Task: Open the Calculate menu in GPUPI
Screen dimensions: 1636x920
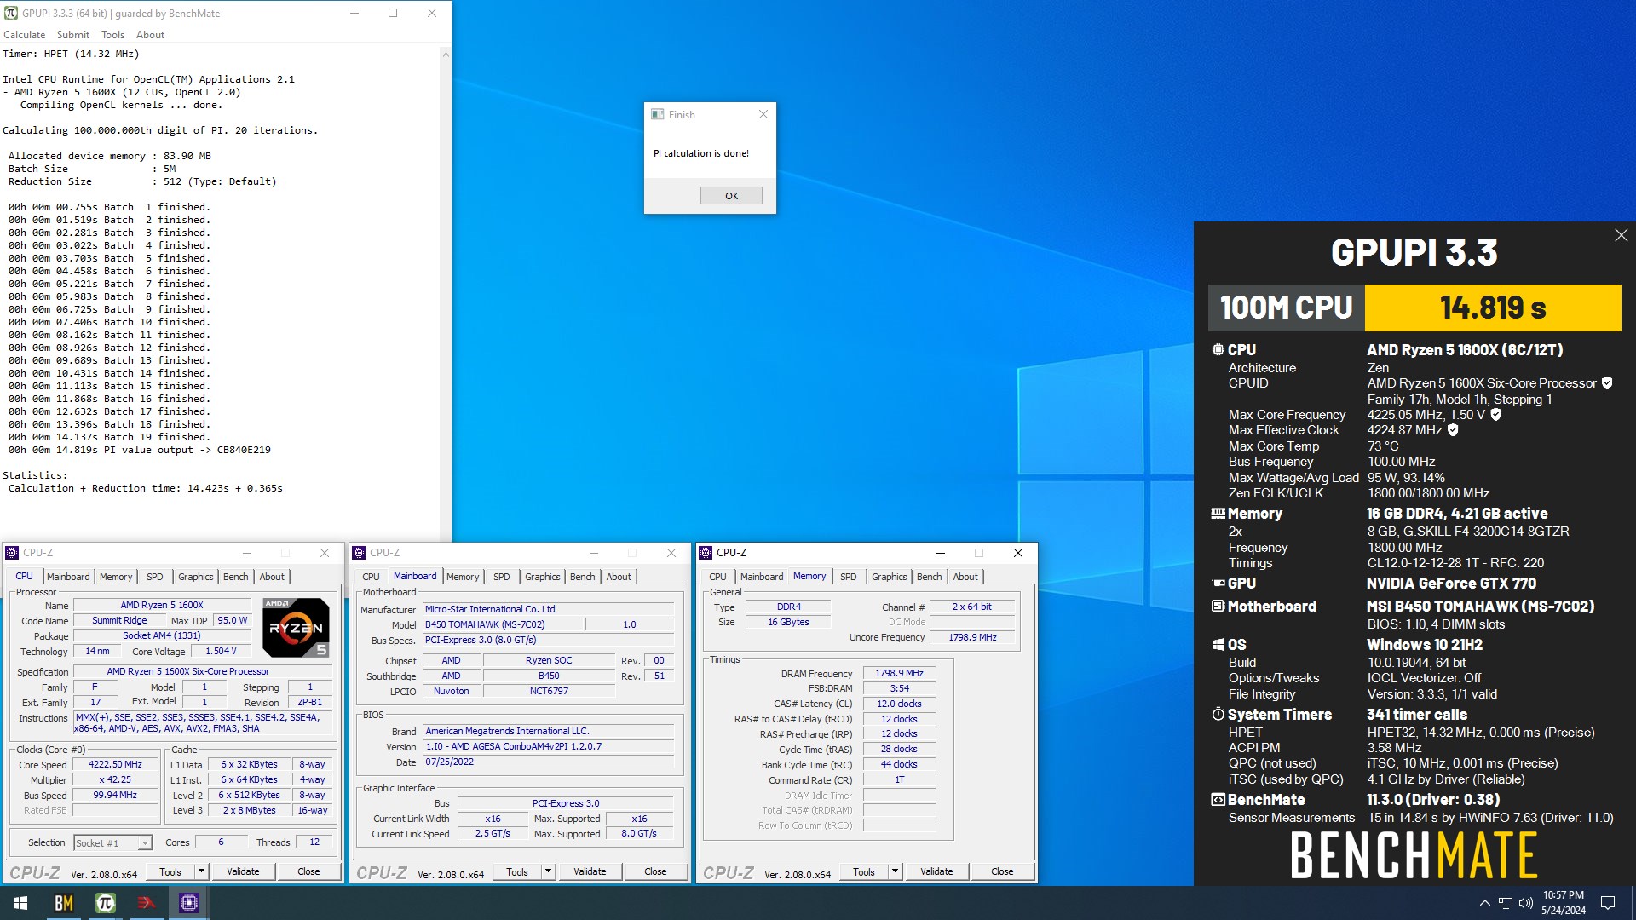Action: pos(25,35)
